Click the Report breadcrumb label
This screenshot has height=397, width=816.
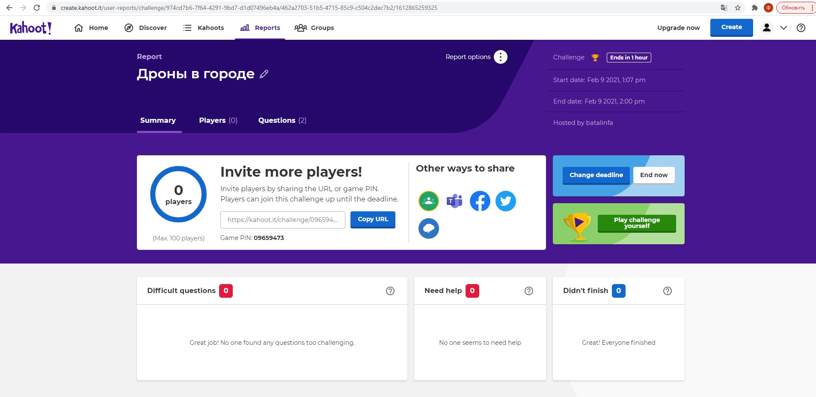pos(149,56)
